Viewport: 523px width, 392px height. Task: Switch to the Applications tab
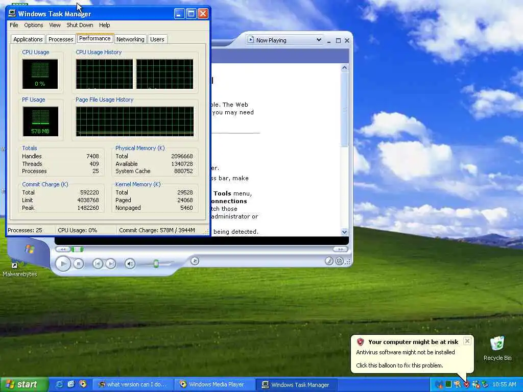pyautogui.click(x=28, y=39)
